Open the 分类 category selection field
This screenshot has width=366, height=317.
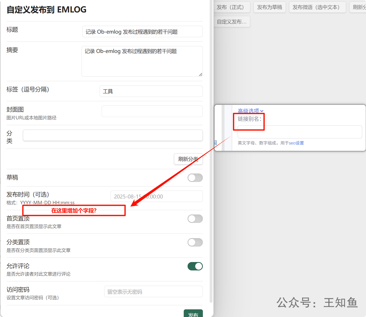pyautogui.click(x=113, y=135)
